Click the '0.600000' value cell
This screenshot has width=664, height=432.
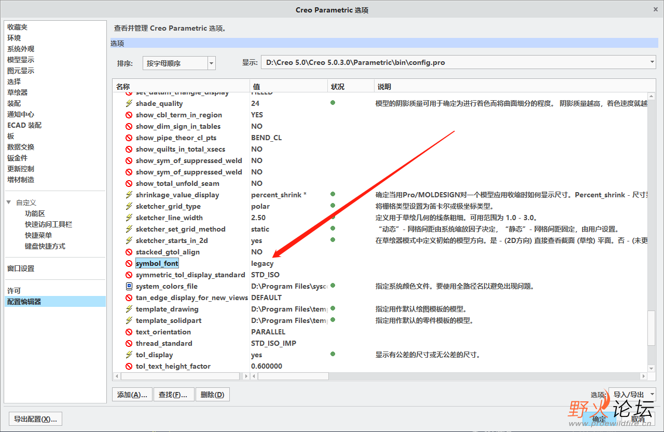267,366
